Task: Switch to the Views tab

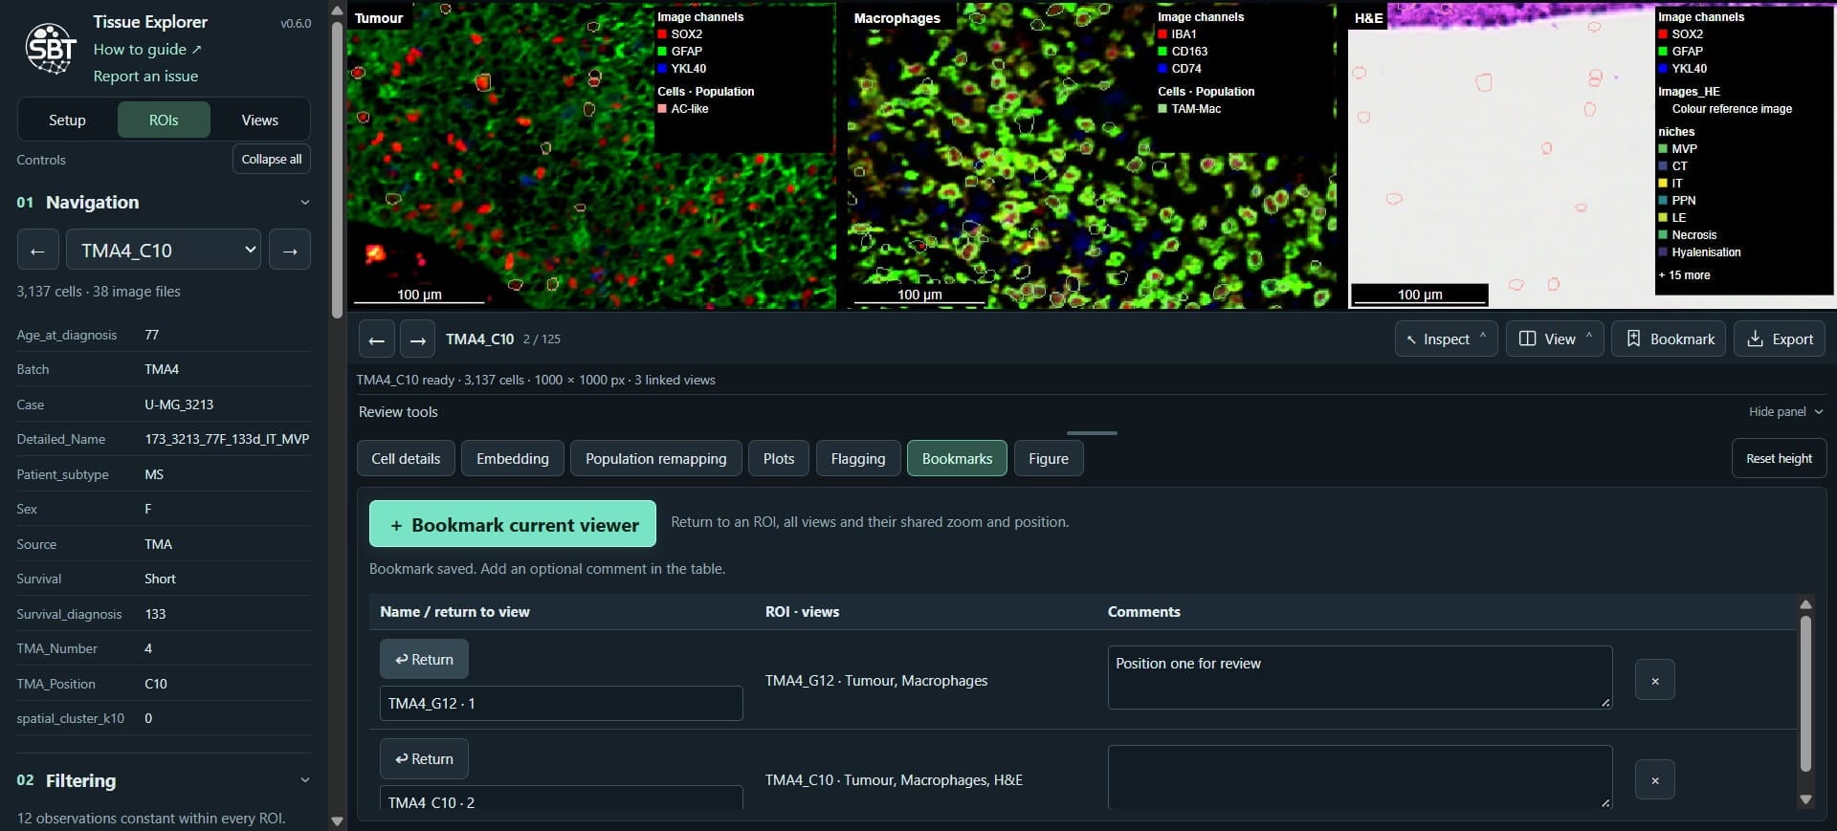Action: pyautogui.click(x=259, y=120)
